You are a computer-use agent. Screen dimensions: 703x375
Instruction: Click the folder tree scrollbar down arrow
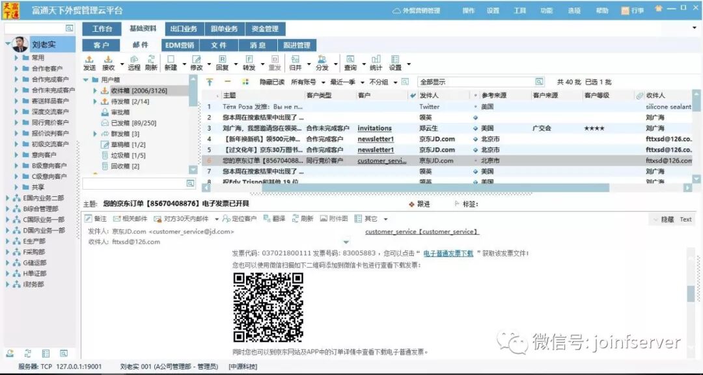coord(193,170)
